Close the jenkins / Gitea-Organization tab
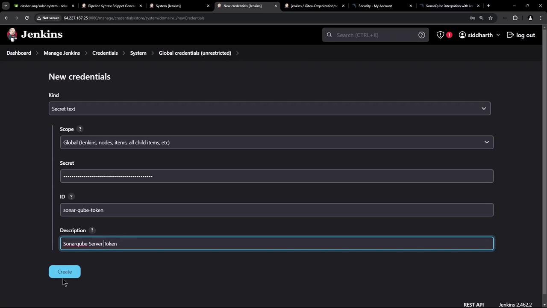This screenshot has height=308, width=547. point(343,6)
